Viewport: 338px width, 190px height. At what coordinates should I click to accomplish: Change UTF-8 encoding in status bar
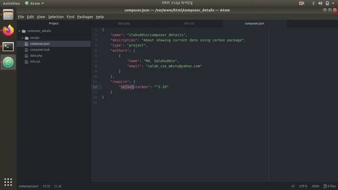303,186
